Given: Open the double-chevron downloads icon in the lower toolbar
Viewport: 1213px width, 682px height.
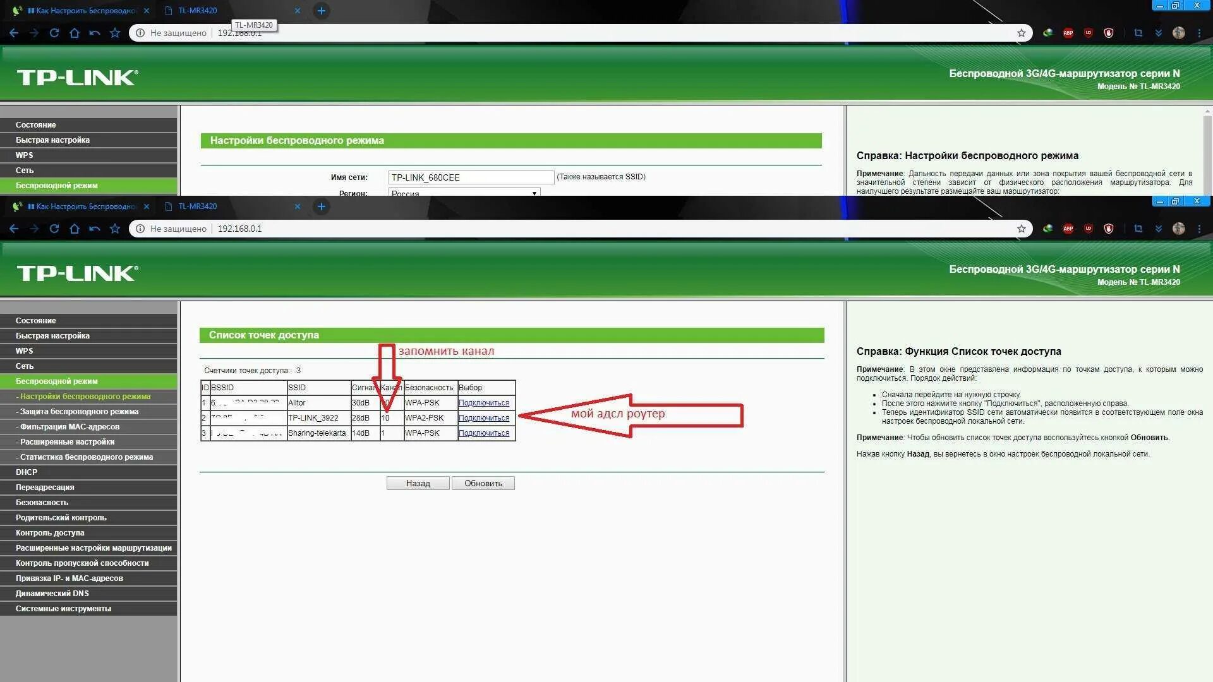Looking at the screenshot, I should [x=1158, y=229].
